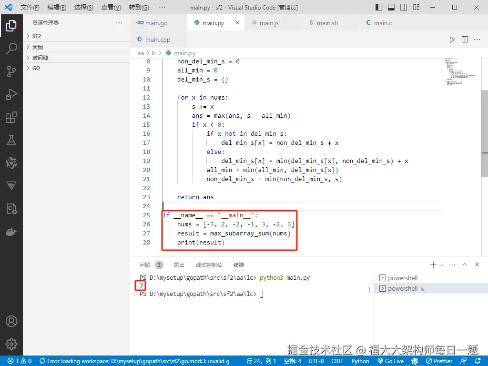Click the lc breadcrumb segment
Screen dimensions: 488x366
(154, 53)
